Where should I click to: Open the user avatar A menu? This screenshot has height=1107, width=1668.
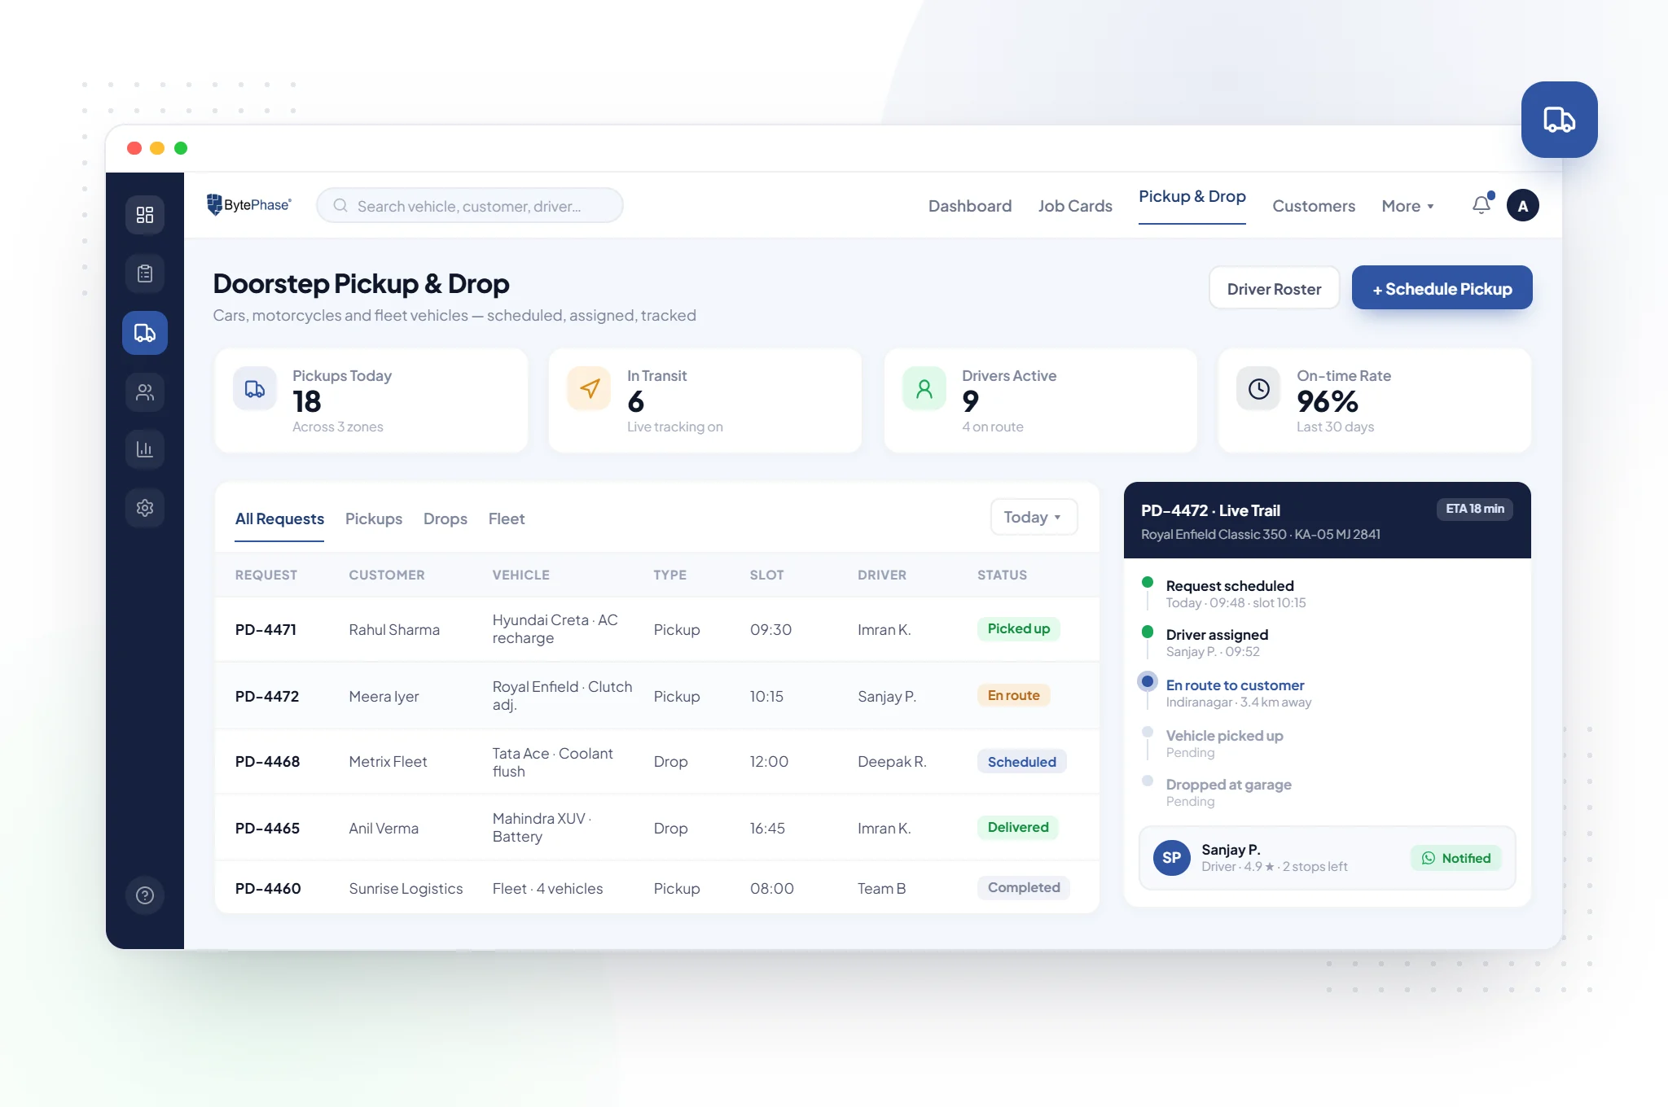coord(1523,205)
